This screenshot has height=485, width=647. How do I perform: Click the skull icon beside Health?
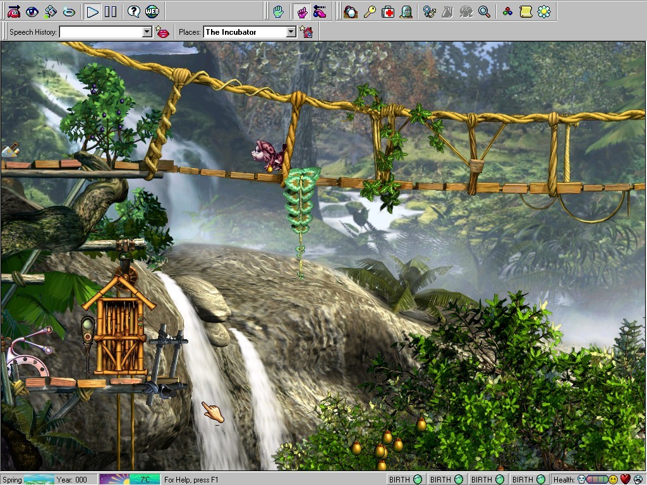click(x=581, y=479)
